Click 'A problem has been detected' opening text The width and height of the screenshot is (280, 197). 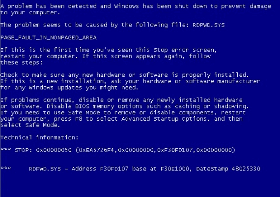[x=48, y=6]
